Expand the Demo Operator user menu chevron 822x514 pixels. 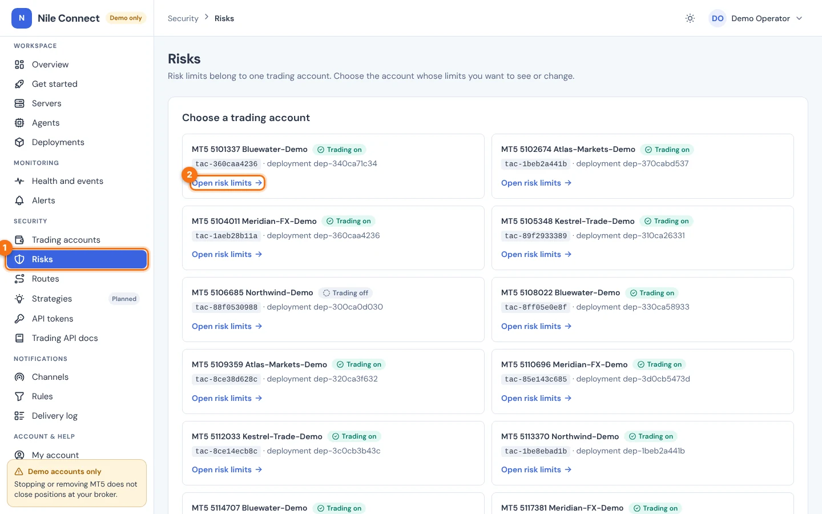coord(799,18)
